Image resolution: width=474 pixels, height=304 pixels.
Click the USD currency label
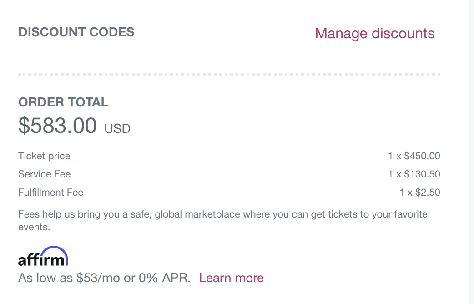coord(117,129)
